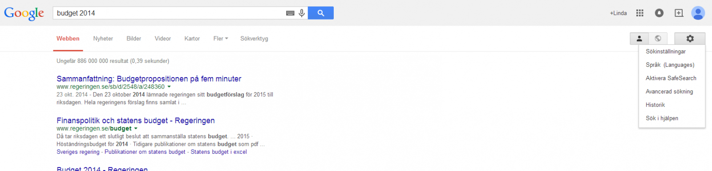Open the notifications bell icon
712x171 pixels.
pyautogui.click(x=659, y=13)
